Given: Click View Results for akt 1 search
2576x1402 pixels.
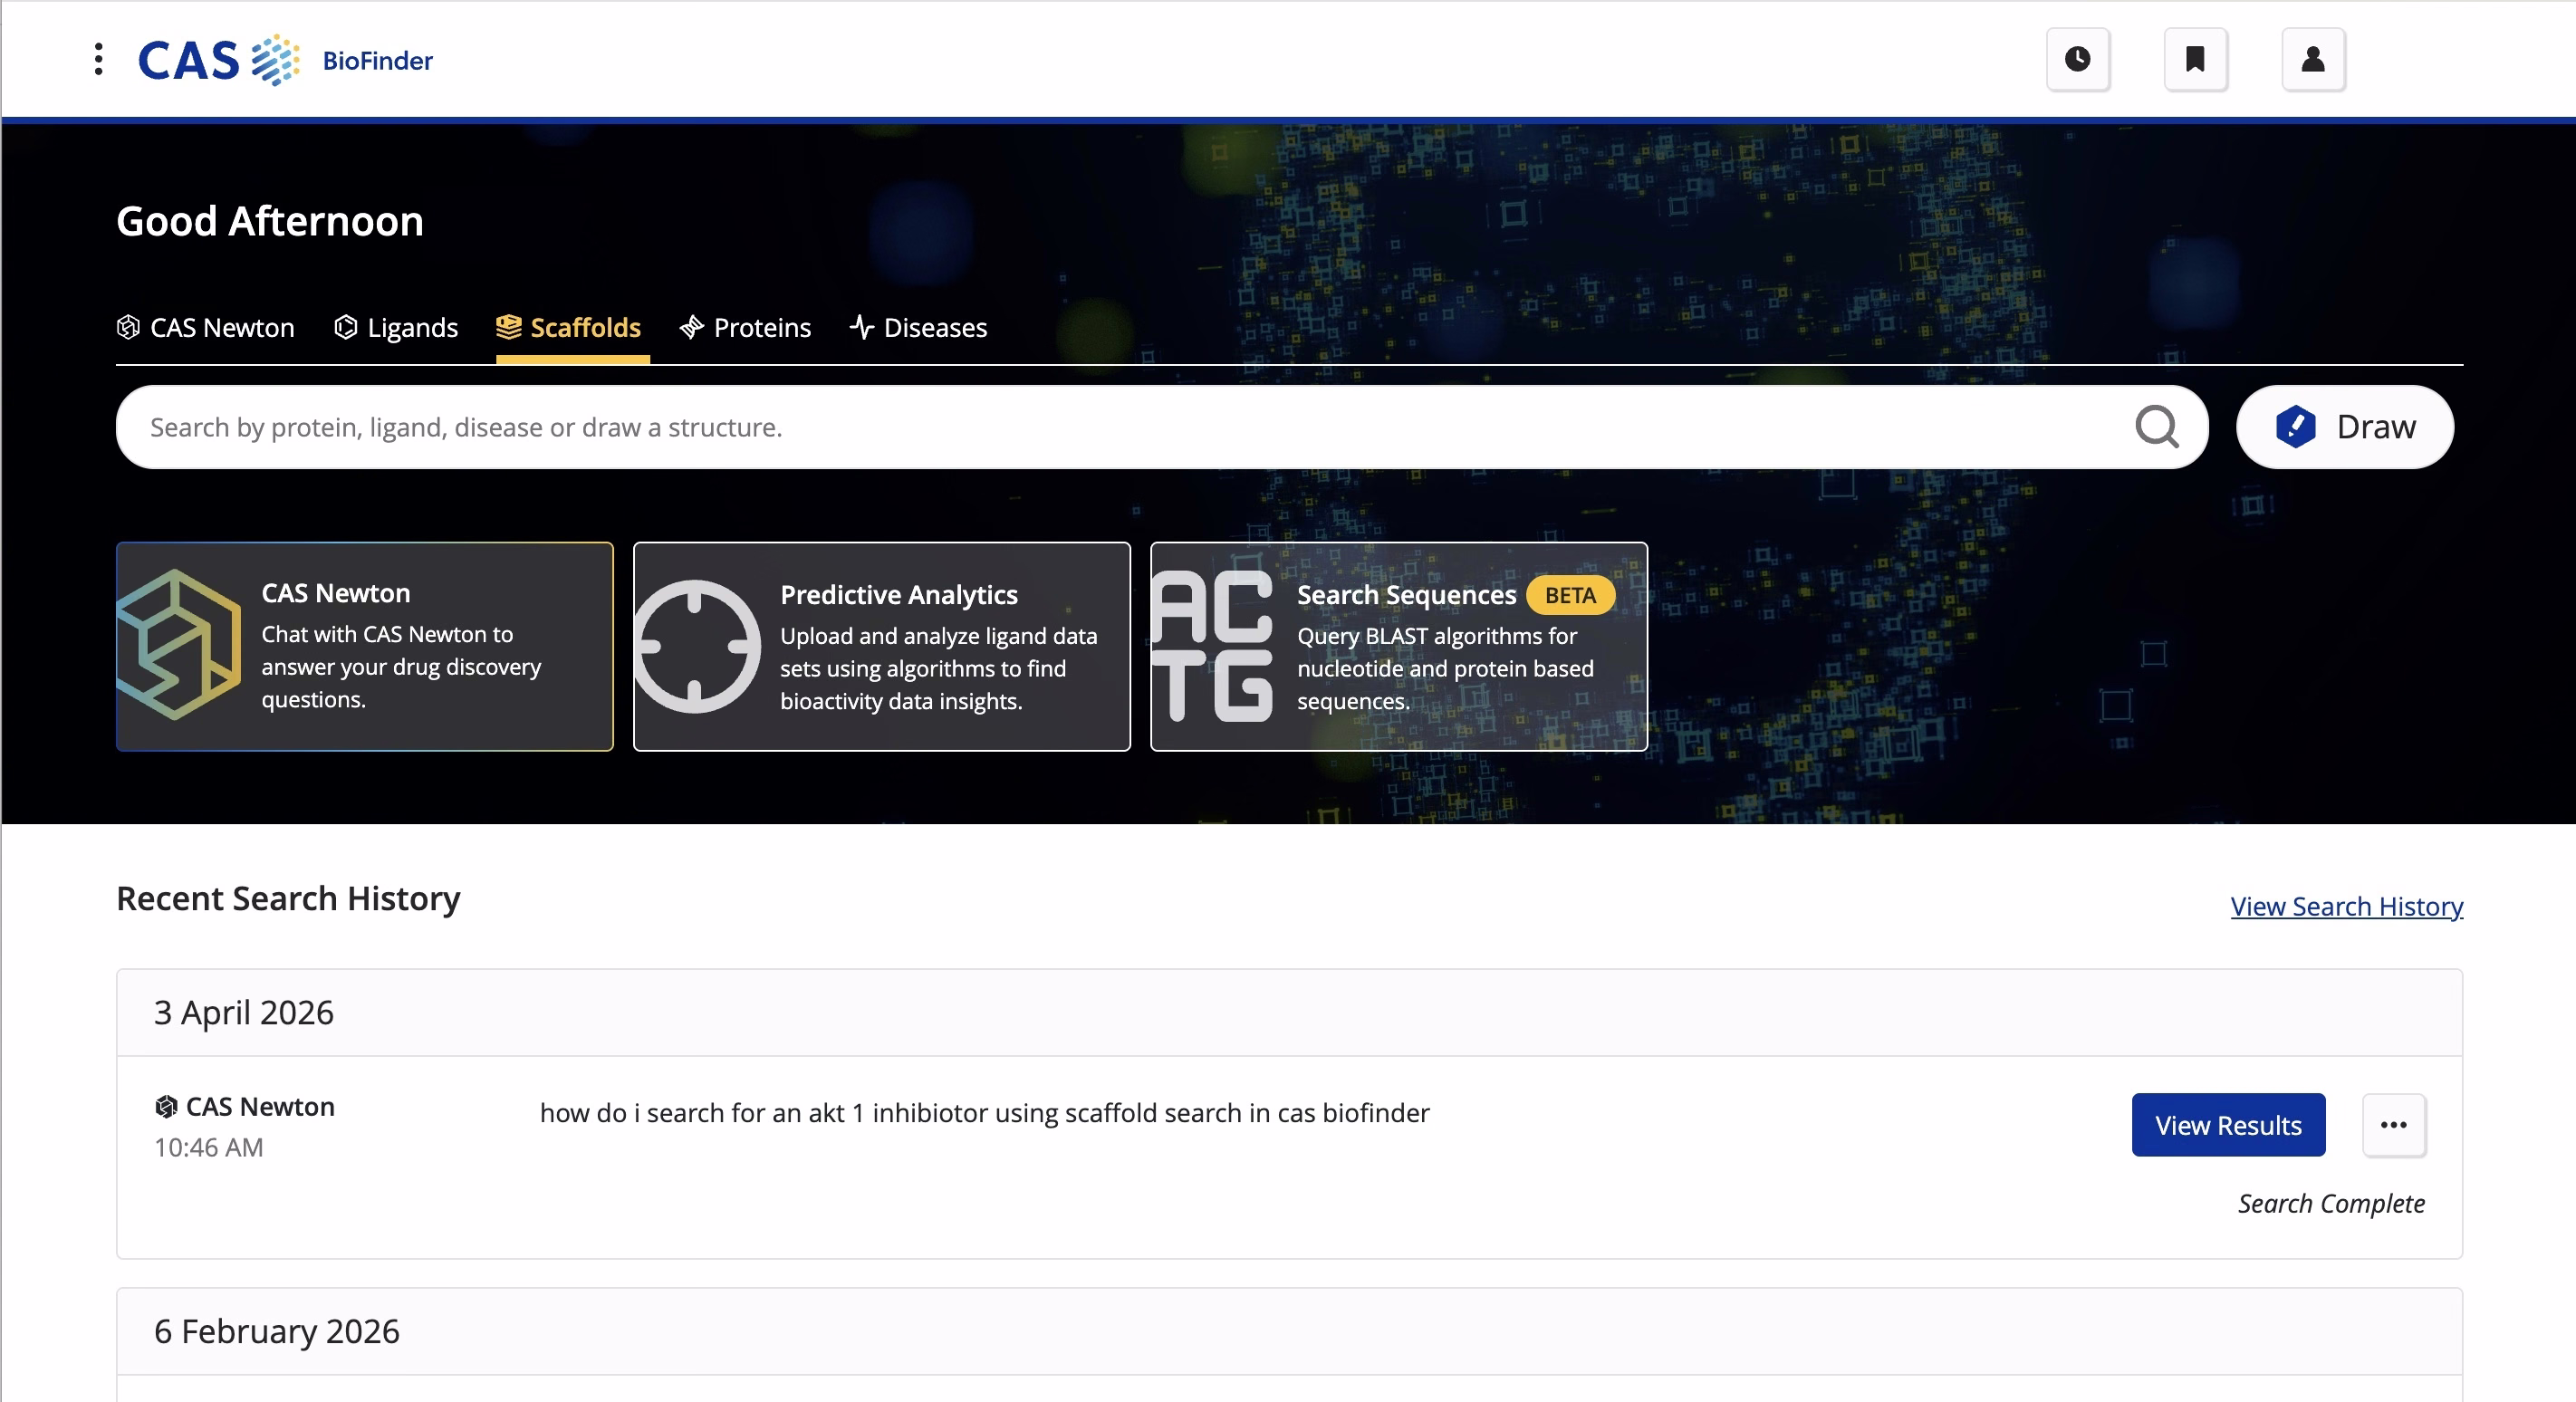Looking at the screenshot, I should [2228, 1125].
